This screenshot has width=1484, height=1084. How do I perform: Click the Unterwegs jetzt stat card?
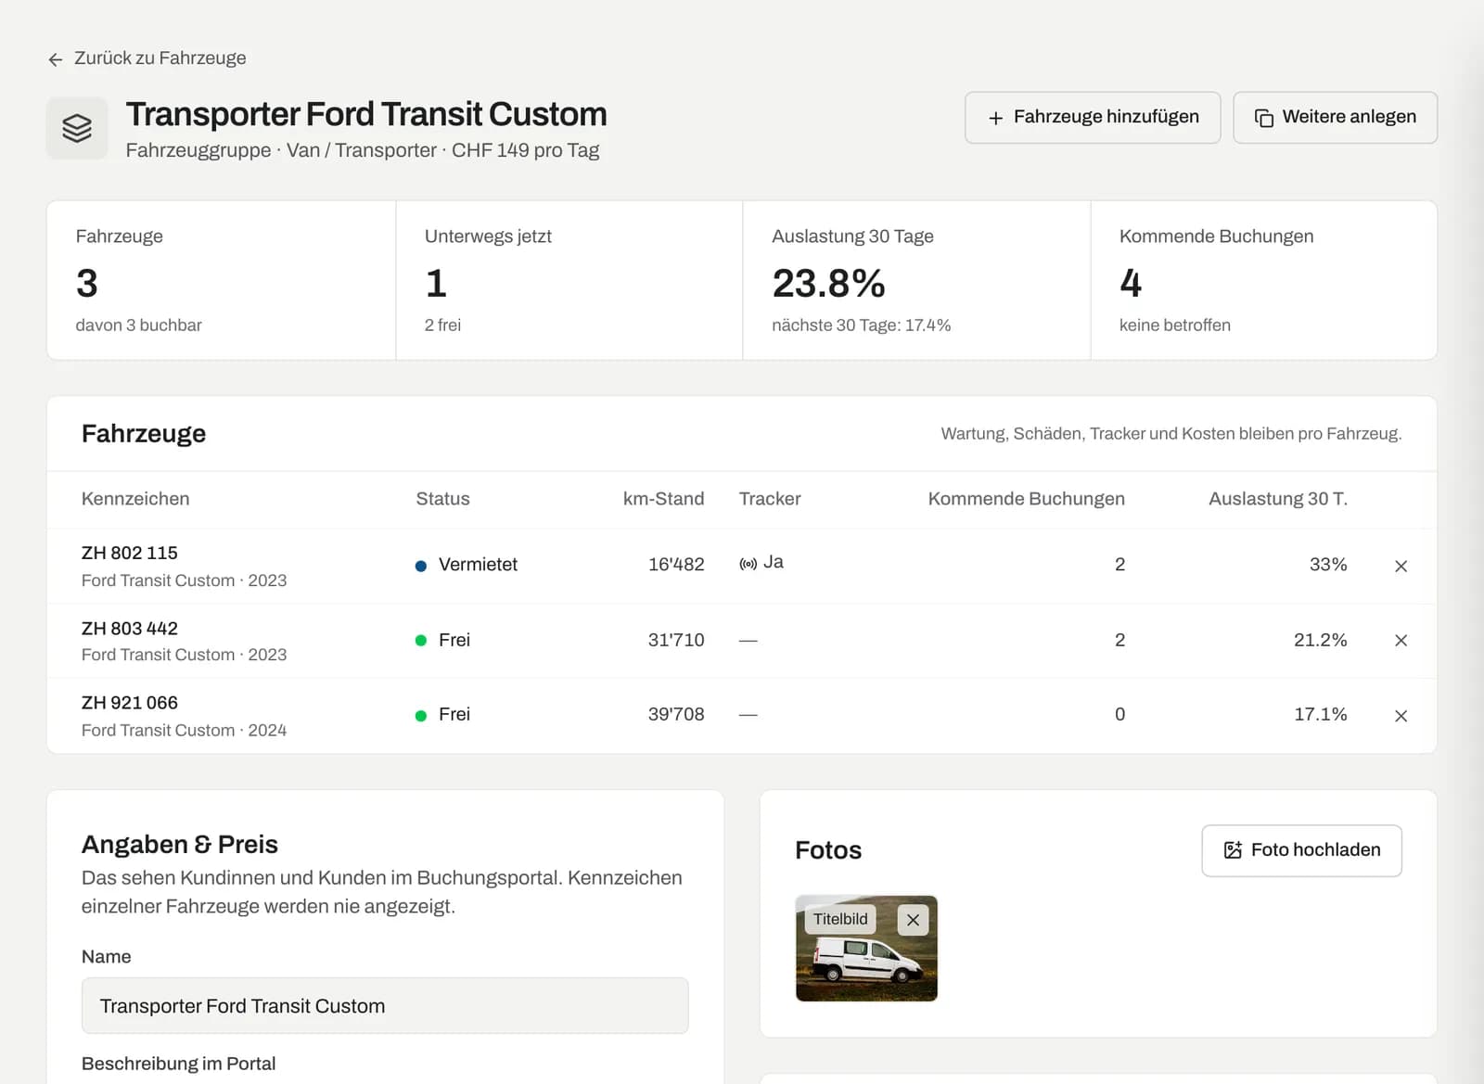pyautogui.click(x=569, y=280)
